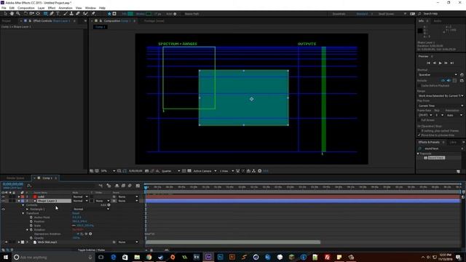This screenshot has height=262, width=466.
Task: Open the Play From Current Time dropdown
Action: coord(440,106)
